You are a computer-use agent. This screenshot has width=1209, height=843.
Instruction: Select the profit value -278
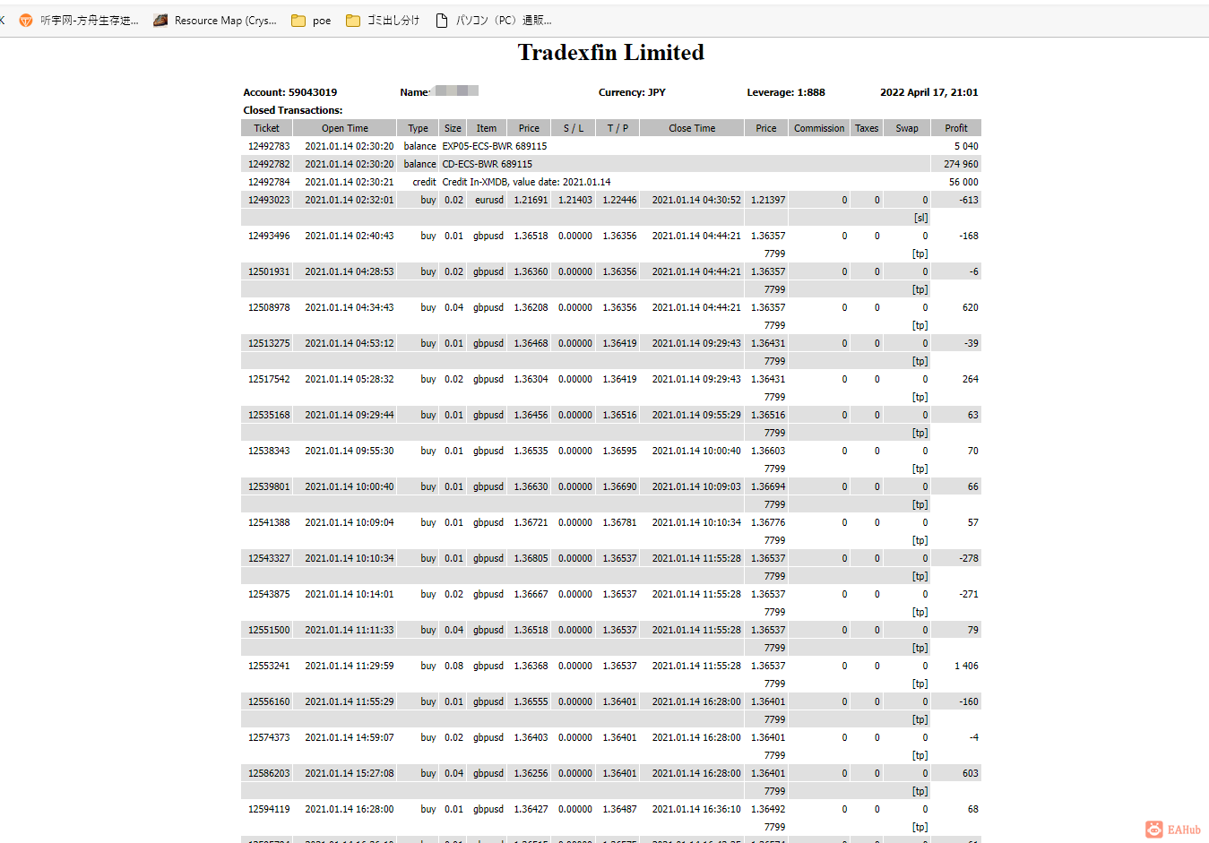tap(969, 558)
